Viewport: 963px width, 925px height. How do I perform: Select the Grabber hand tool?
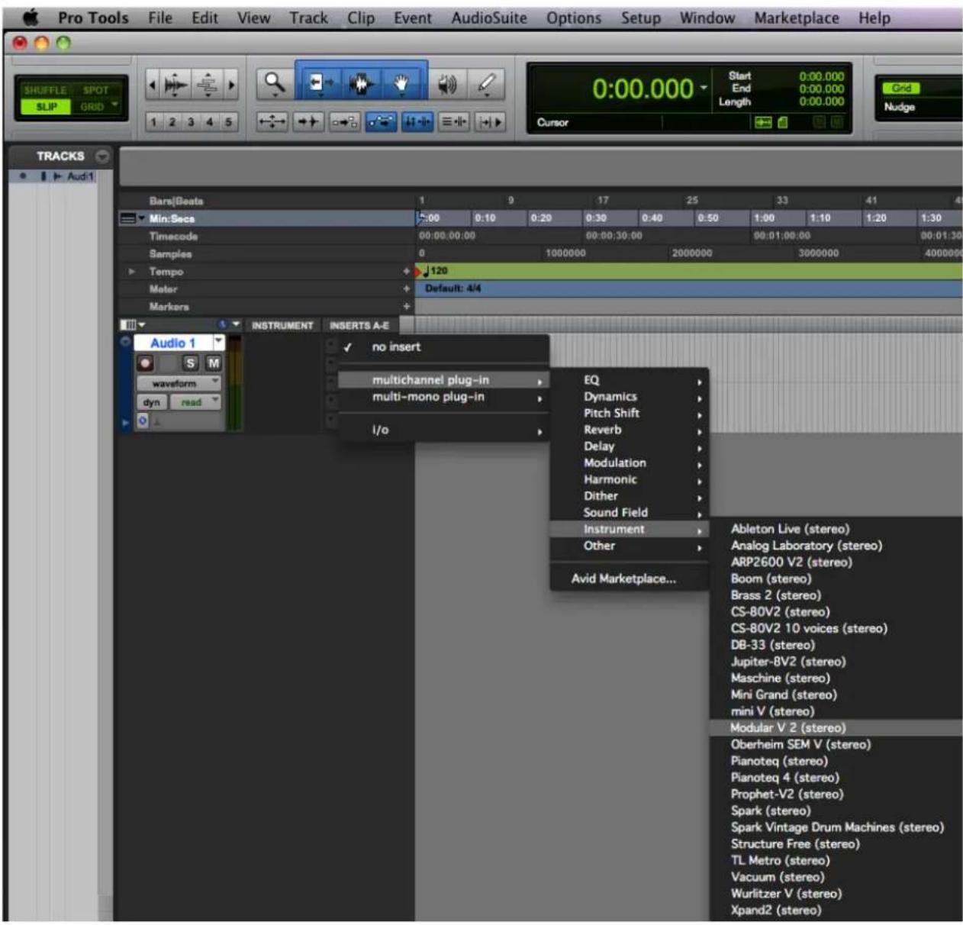click(402, 83)
